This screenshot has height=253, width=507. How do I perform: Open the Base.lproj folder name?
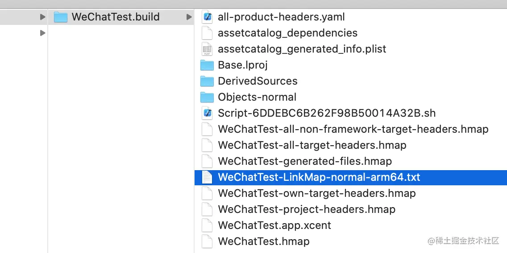[x=243, y=65]
